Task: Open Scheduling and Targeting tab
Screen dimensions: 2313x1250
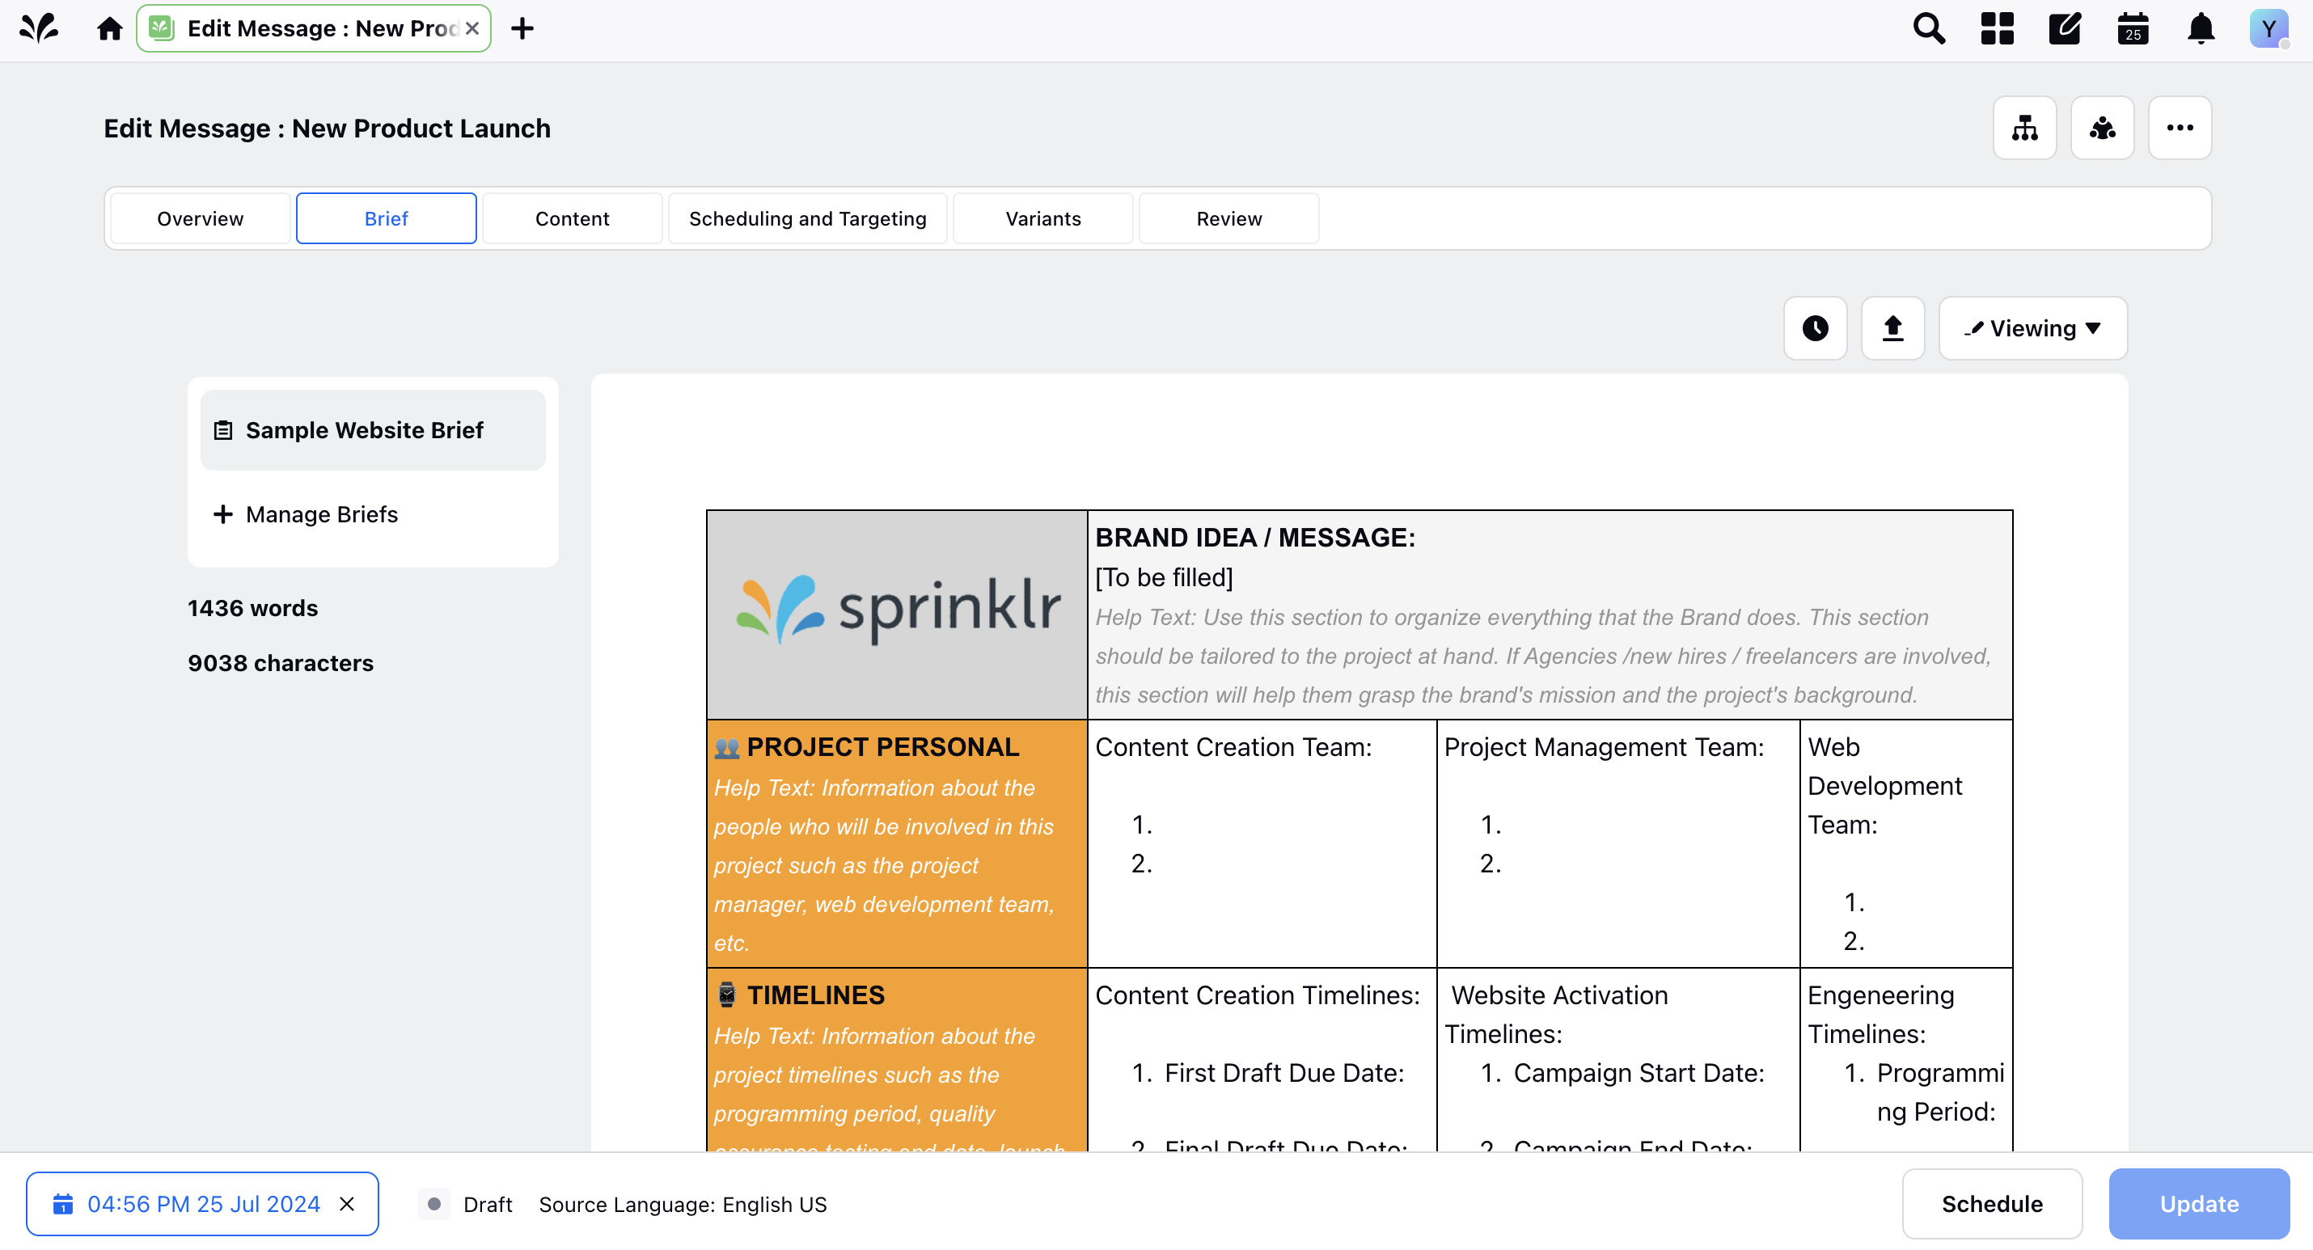Action: pyautogui.click(x=807, y=218)
